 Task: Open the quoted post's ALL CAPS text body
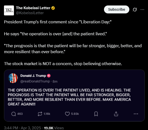point(69,97)
